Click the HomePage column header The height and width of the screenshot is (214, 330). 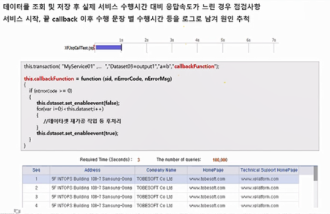pyautogui.click(x=213, y=170)
